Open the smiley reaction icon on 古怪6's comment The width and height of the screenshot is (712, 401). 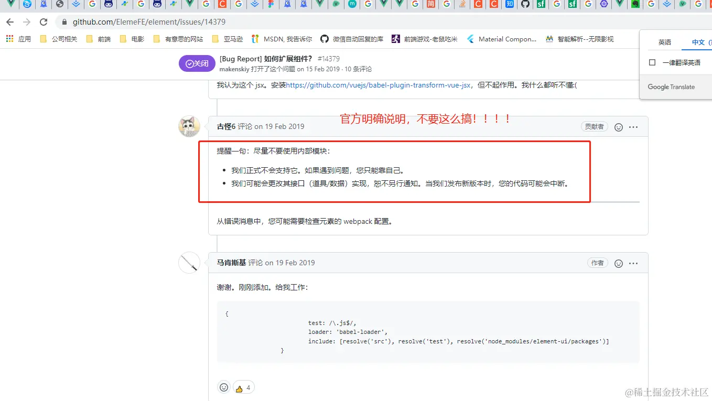(618, 126)
